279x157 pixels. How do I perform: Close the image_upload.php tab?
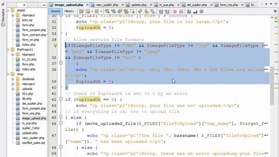tap(87, 5)
